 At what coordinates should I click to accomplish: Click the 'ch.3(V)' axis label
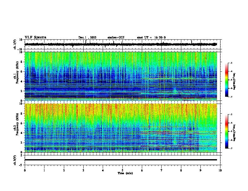point(15,160)
